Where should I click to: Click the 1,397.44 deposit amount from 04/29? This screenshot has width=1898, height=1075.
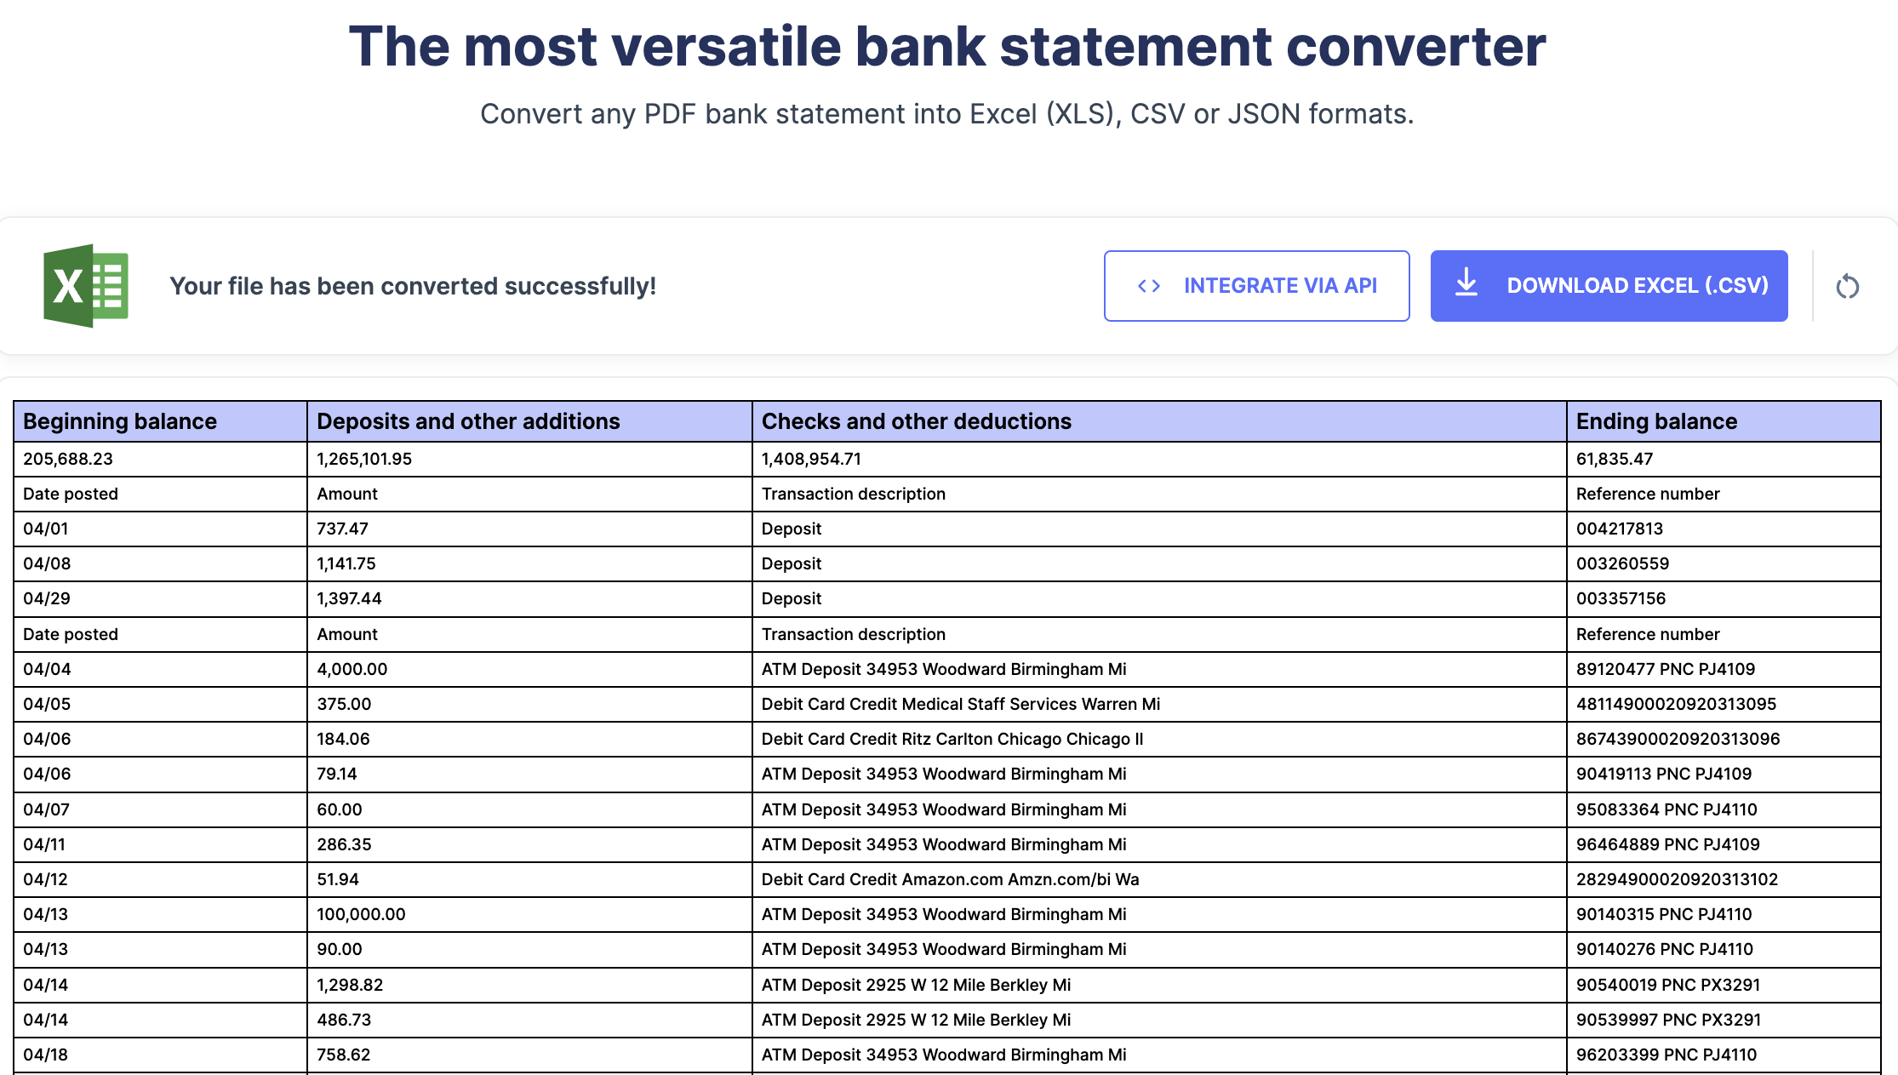tap(349, 598)
